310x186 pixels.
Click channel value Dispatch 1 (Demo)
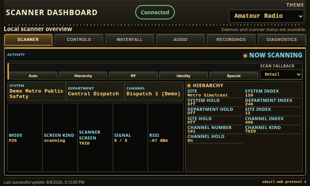pos(153,94)
